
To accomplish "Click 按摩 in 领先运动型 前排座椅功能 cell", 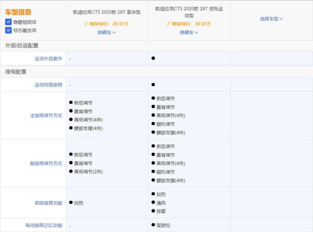I will click(x=161, y=211).
